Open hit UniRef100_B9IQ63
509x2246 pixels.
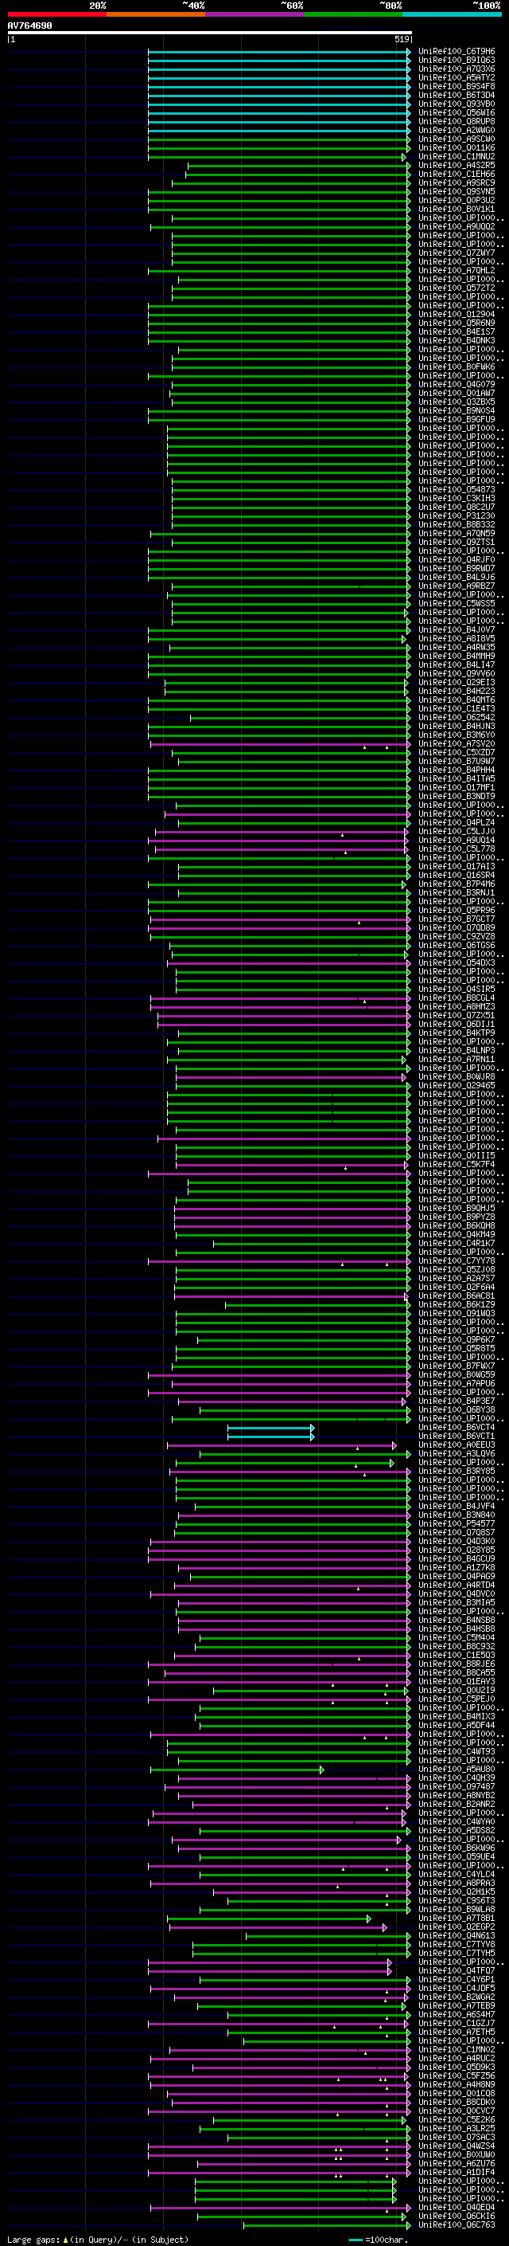[x=457, y=61]
